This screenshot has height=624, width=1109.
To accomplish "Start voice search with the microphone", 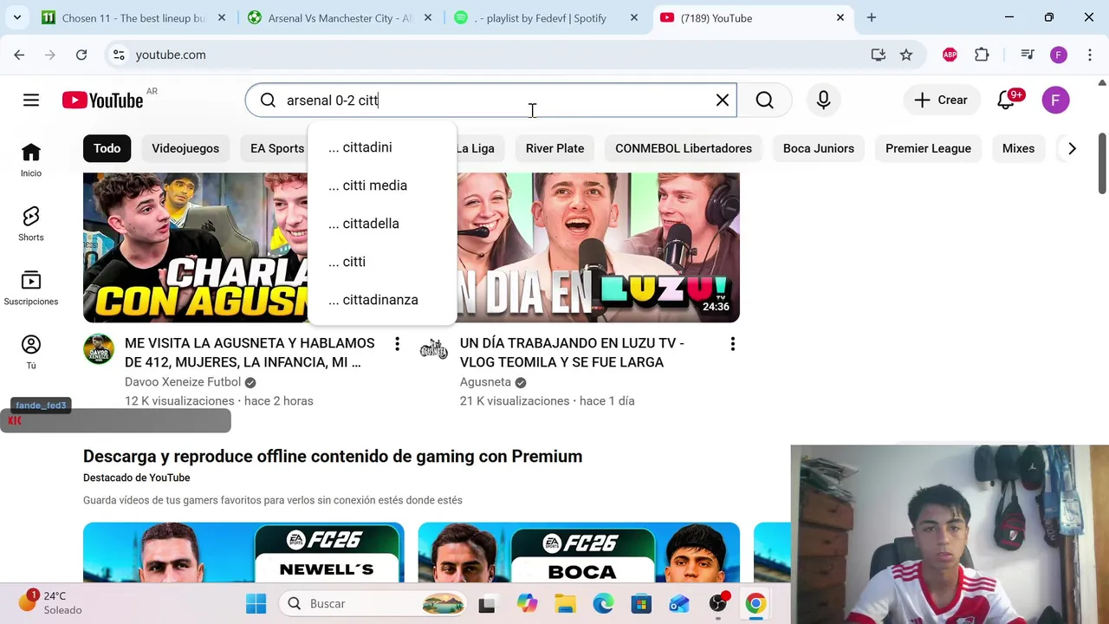I will tap(823, 100).
